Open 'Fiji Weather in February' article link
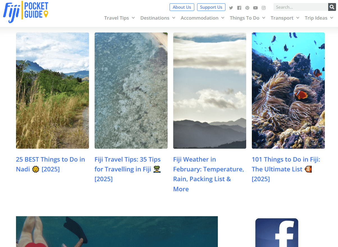The image size is (338, 247). (x=209, y=174)
